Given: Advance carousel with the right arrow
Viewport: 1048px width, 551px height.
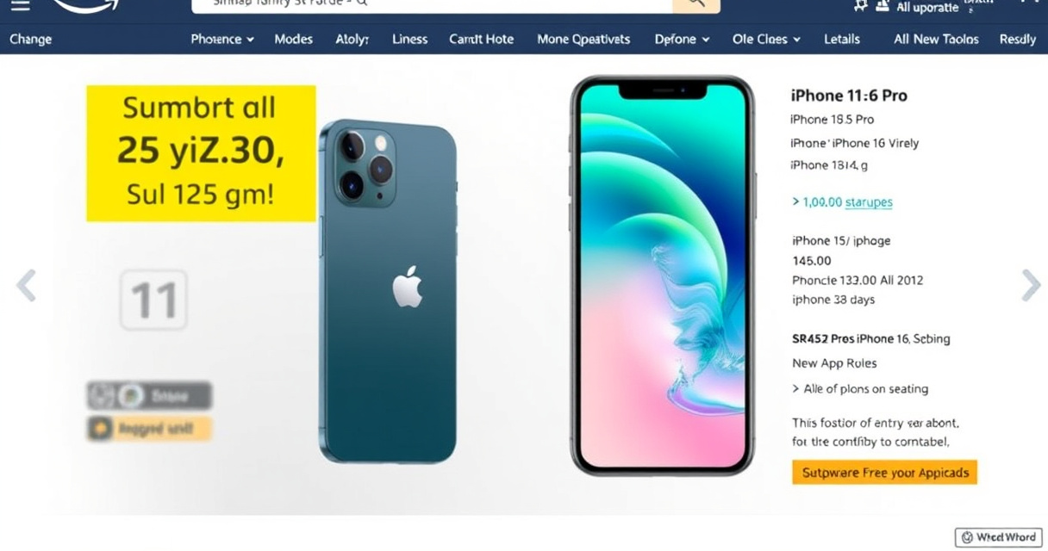Looking at the screenshot, I should click(x=1031, y=285).
